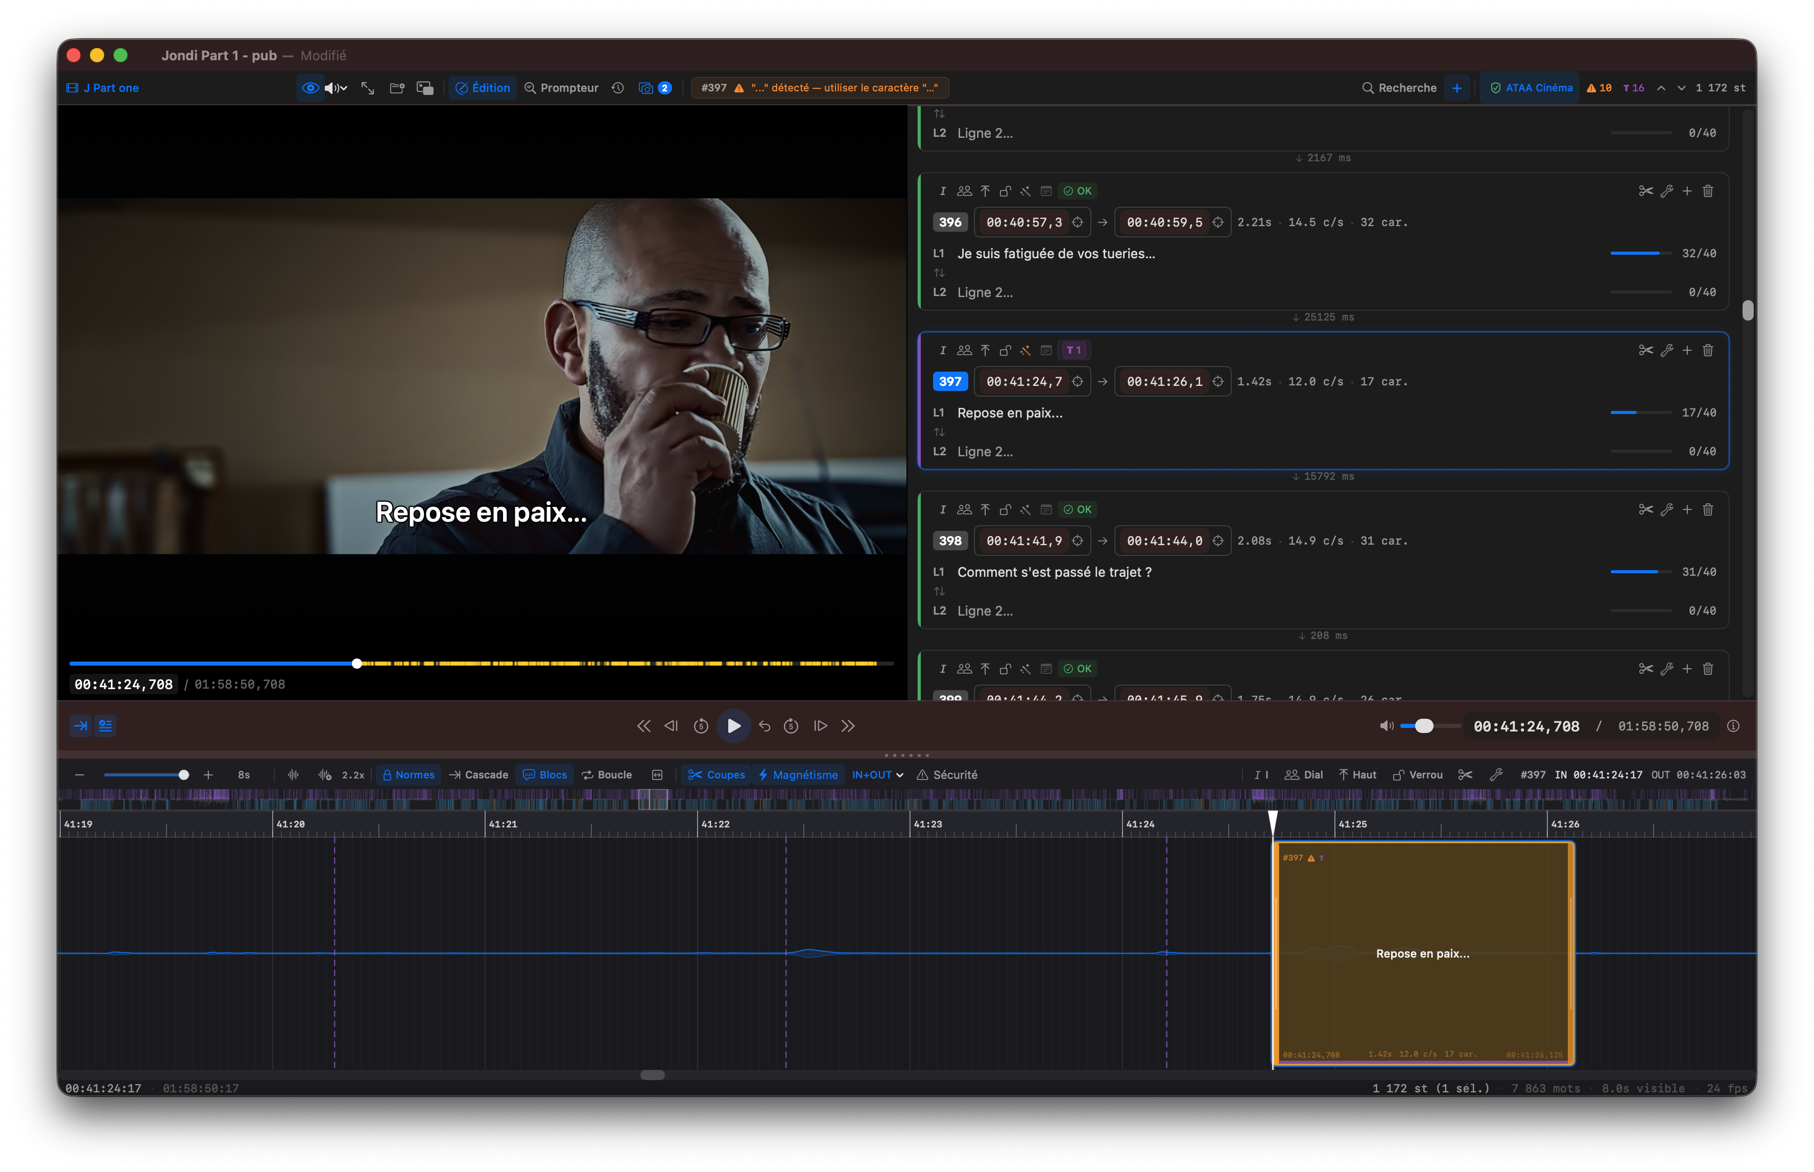Add a subtitle with the plus icon on subtitle 397
Image resolution: width=1814 pixels, height=1172 pixels.
tap(1687, 350)
